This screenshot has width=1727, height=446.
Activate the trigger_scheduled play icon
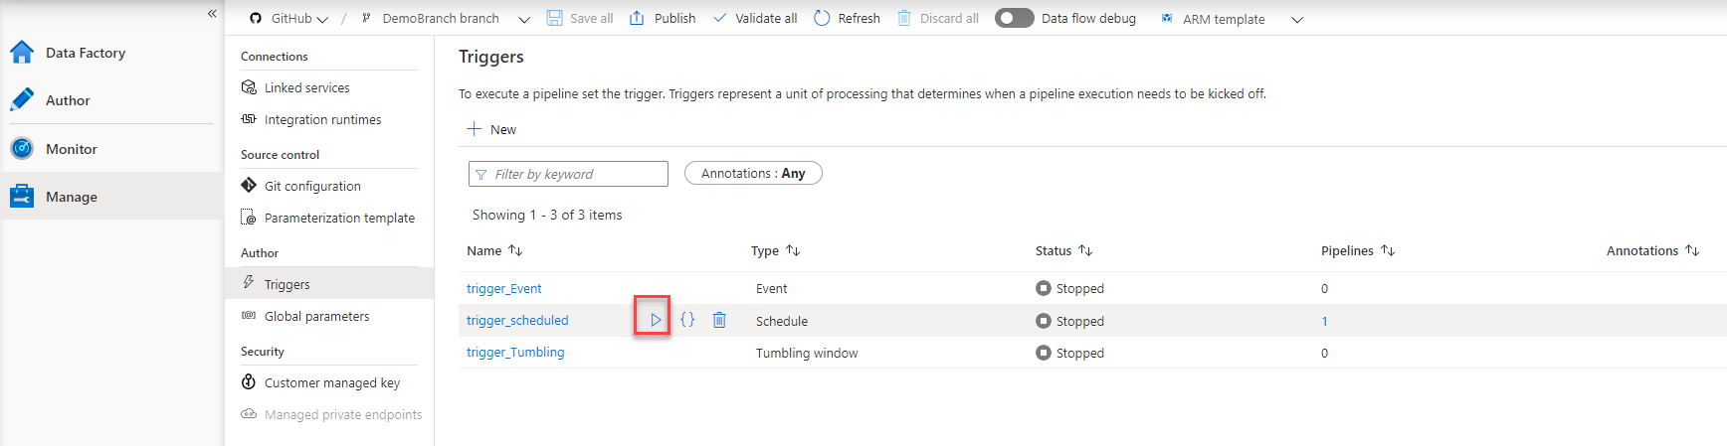pos(655,320)
